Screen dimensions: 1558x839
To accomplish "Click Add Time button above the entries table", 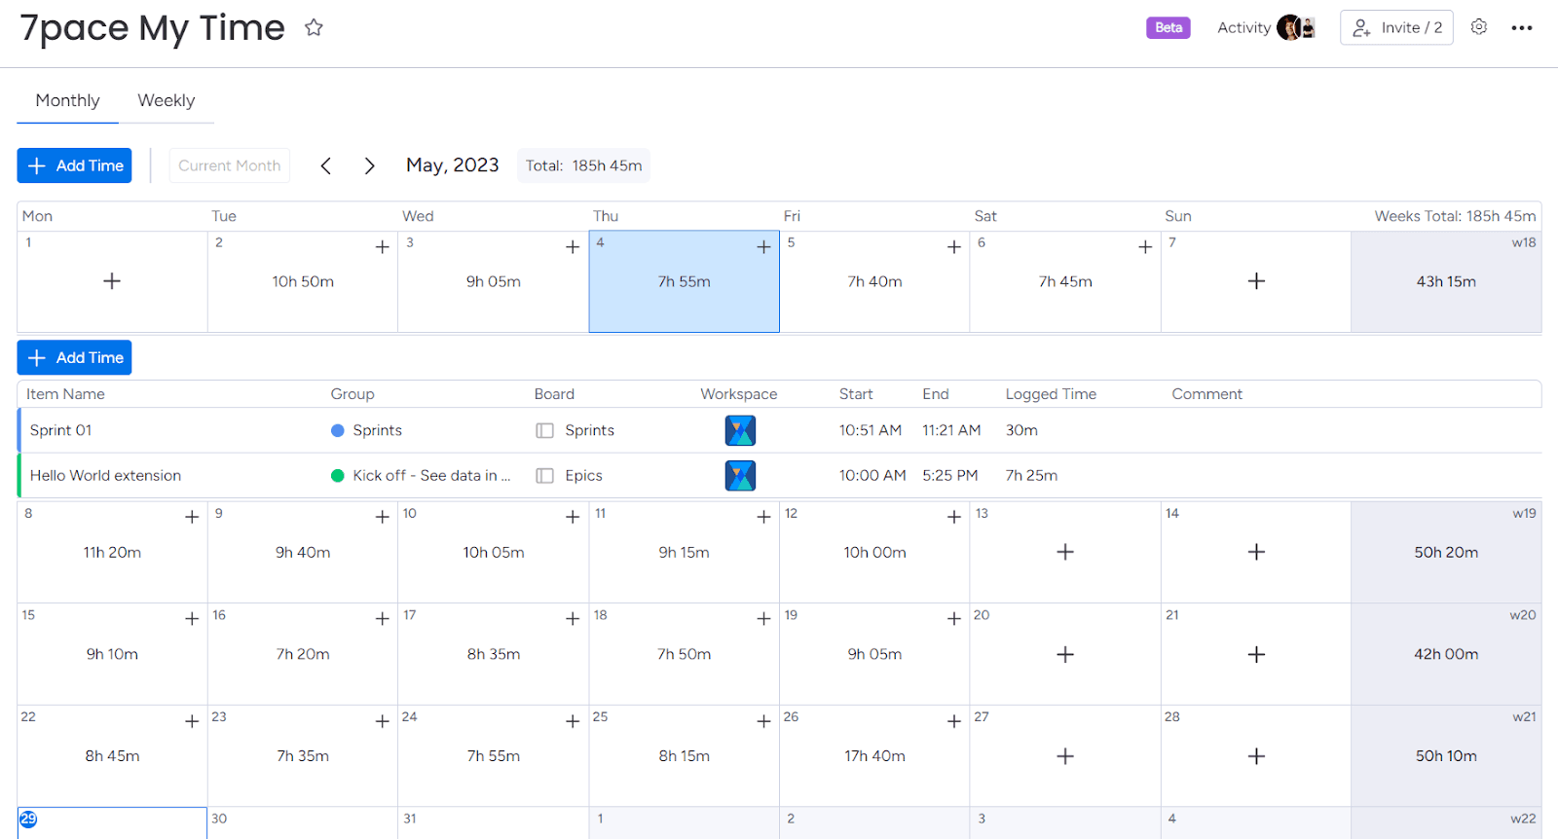I will pyautogui.click(x=74, y=357).
